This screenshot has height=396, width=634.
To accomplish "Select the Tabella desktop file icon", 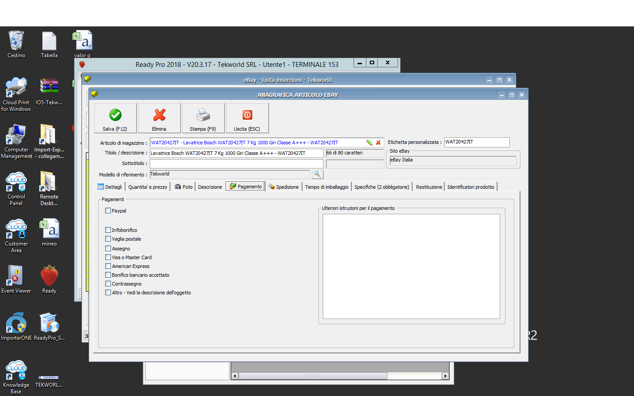I will click(x=49, y=44).
